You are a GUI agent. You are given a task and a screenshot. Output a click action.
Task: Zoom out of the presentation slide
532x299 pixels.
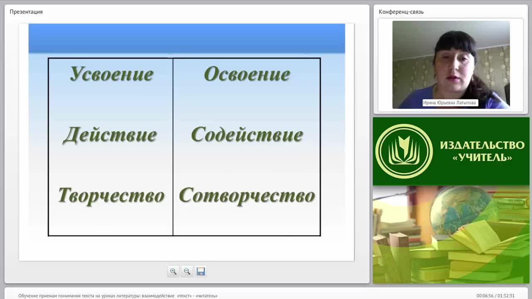[x=187, y=271]
